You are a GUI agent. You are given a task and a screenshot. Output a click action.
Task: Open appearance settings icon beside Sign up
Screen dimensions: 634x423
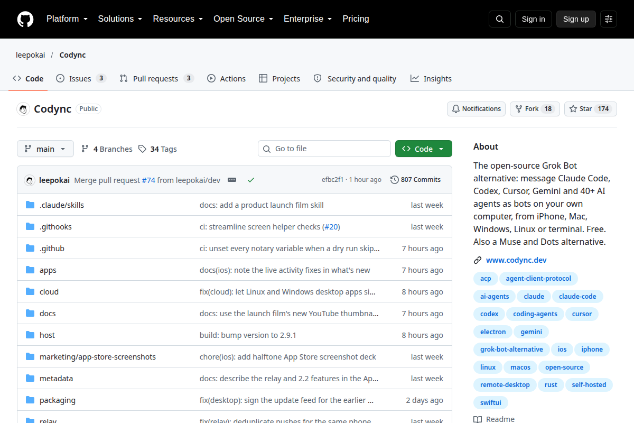tap(609, 19)
